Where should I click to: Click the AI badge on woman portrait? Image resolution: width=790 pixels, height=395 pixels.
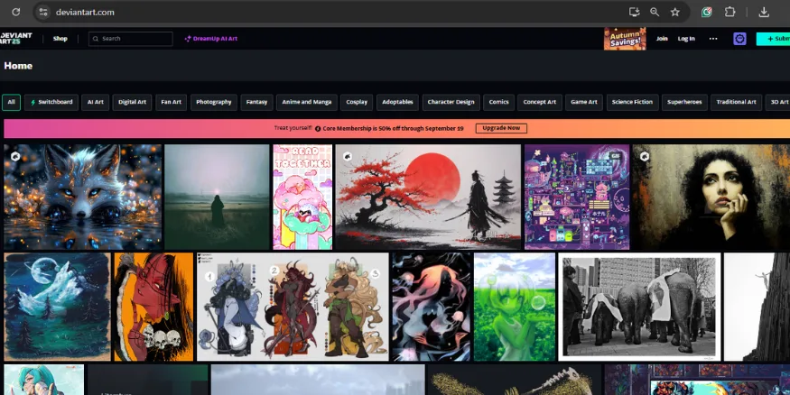645,157
